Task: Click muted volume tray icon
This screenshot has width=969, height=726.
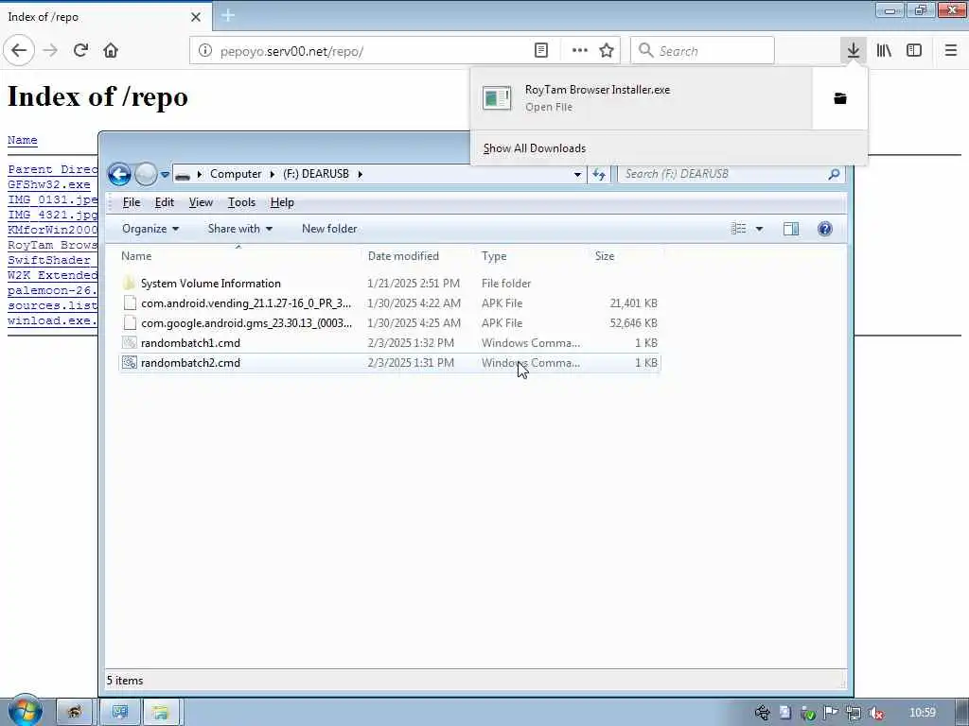Action: pyautogui.click(x=875, y=713)
